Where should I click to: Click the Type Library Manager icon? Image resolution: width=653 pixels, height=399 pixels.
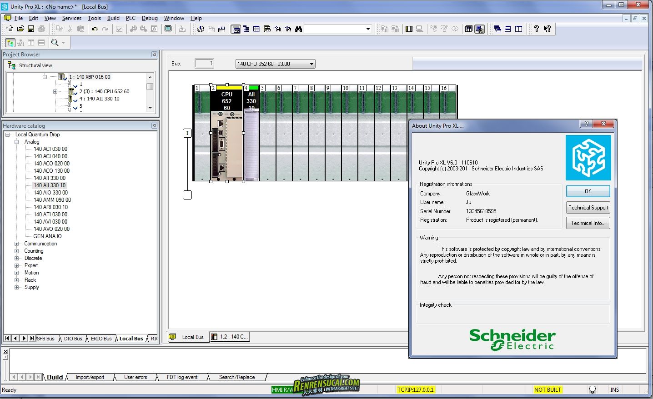[x=267, y=29]
